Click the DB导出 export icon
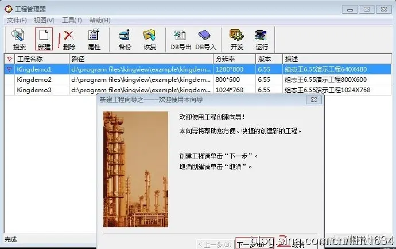Screen dimensions: 396x249 [x=180, y=39]
